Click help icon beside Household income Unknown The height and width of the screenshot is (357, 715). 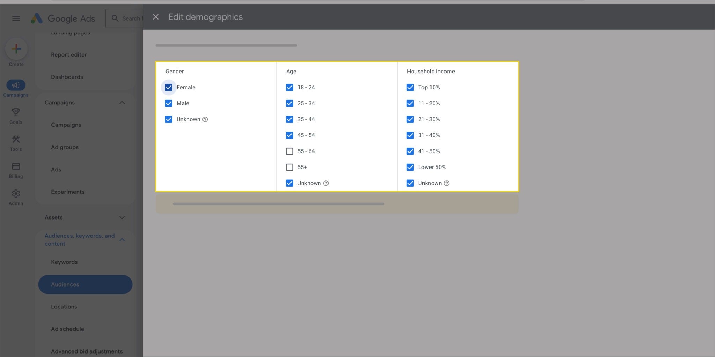[x=447, y=183]
